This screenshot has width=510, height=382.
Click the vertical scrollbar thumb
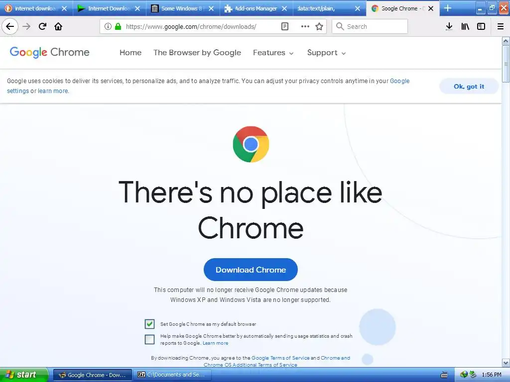point(506,64)
